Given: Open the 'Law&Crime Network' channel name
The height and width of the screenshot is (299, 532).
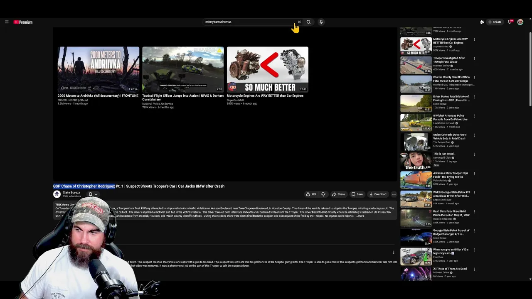Looking at the screenshot, I should [x=444, y=123].
